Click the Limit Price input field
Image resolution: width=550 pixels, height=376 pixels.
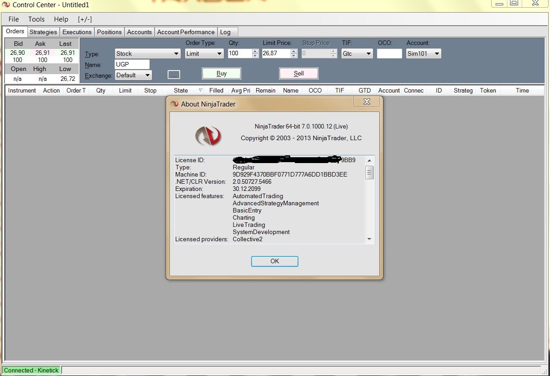276,53
